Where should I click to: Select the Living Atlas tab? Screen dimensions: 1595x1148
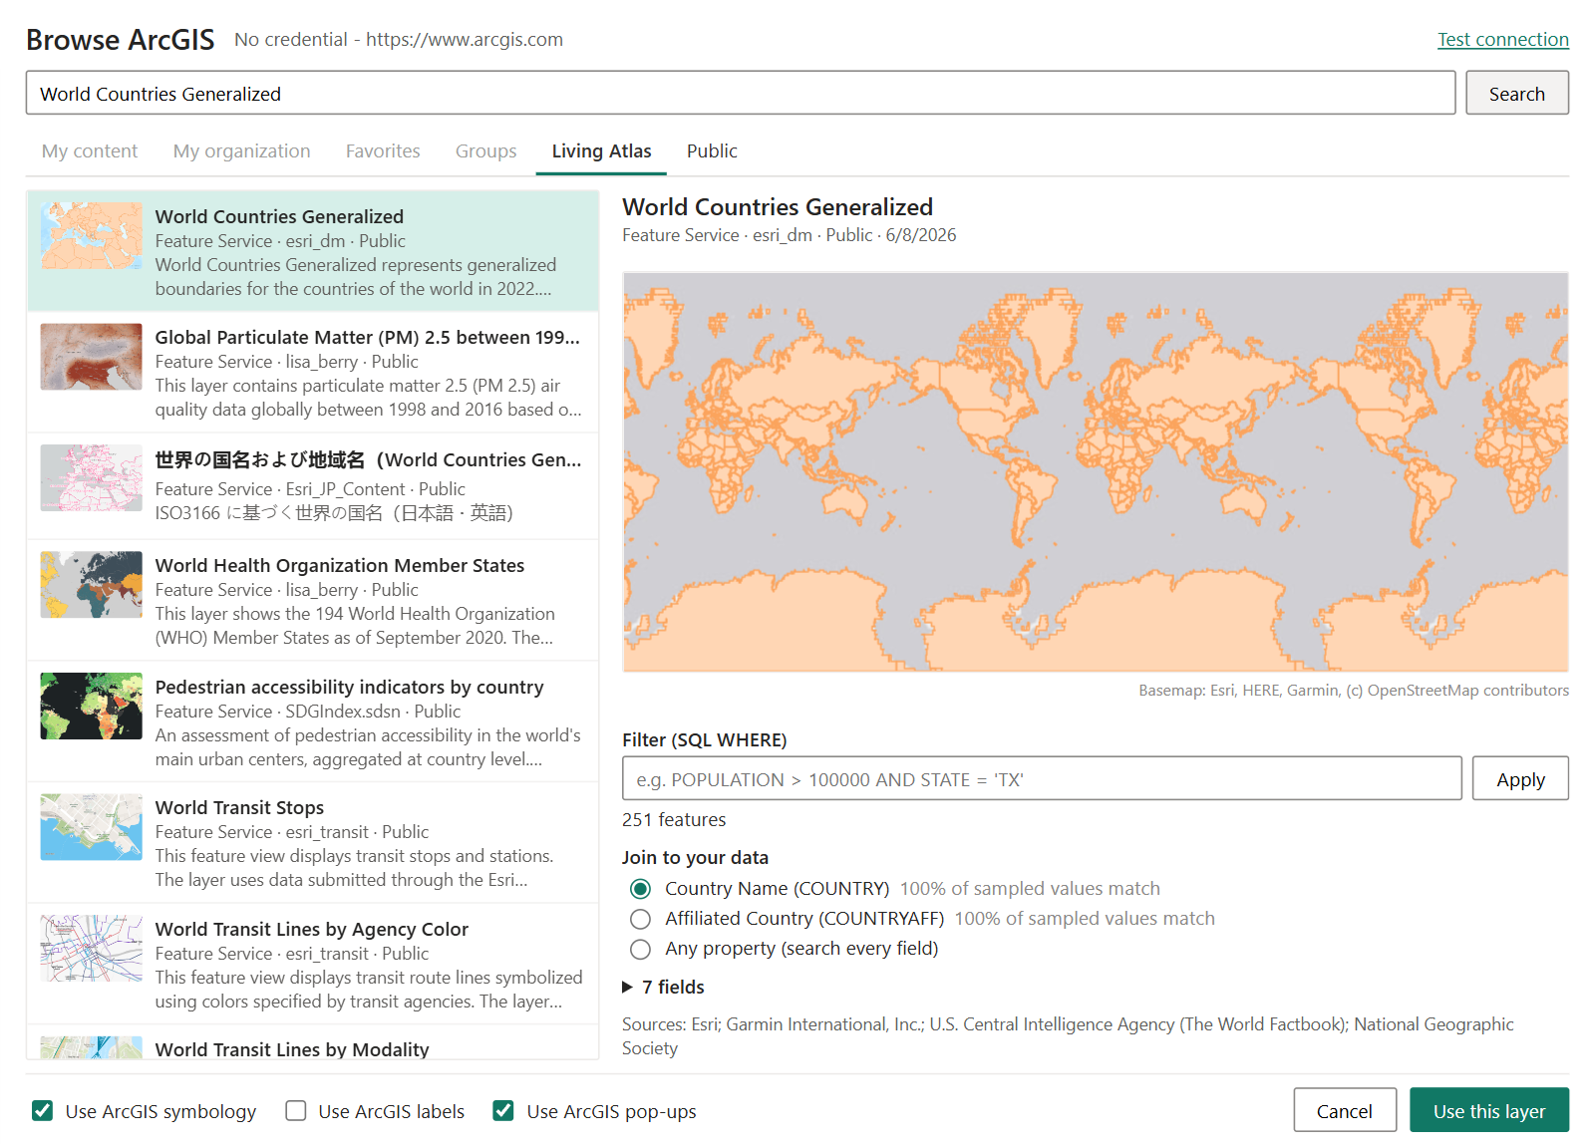tap(601, 150)
